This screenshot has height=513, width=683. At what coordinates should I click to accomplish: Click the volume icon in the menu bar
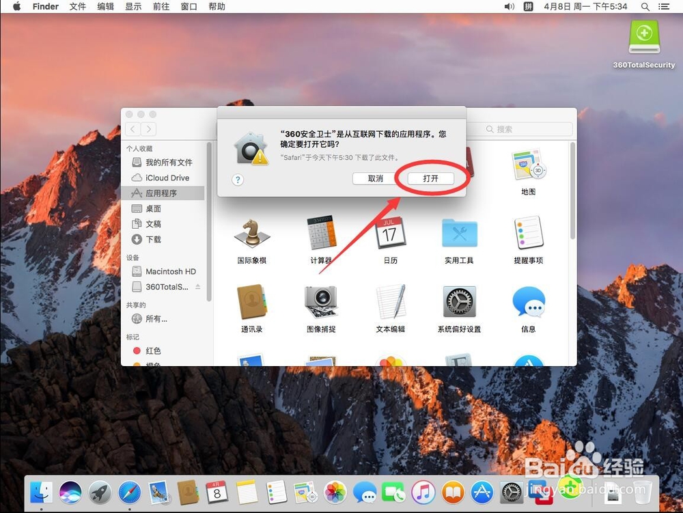[509, 7]
